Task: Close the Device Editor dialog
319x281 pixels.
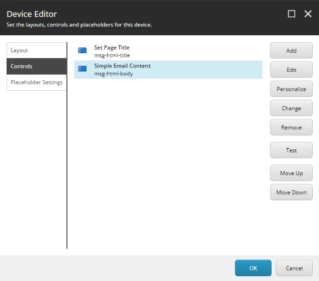Action: (x=308, y=14)
